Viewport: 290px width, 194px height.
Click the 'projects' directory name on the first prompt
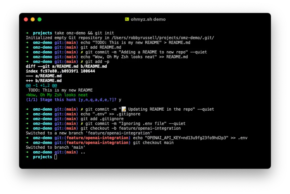coord(43,33)
